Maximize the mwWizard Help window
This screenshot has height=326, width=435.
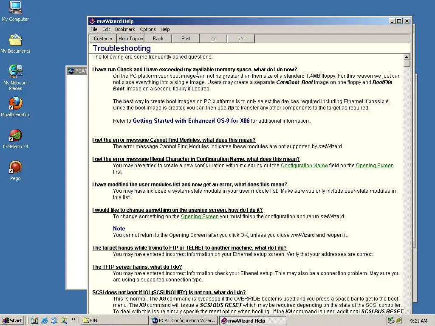click(x=399, y=21)
